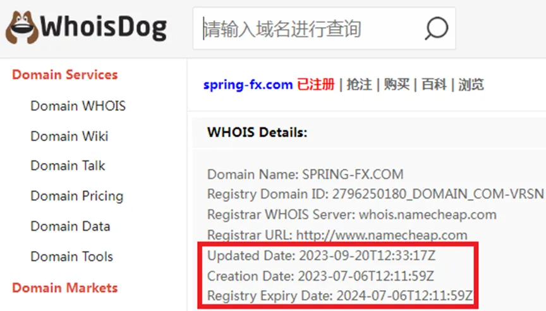This screenshot has height=311, width=546.
Task: Click the WhoisDog wordmark text
Action: tap(104, 28)
